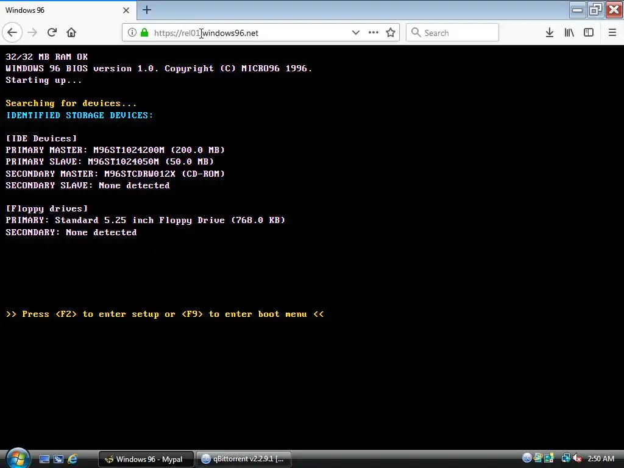Click 'Searching for devices...' text

(x=71, y=104)
